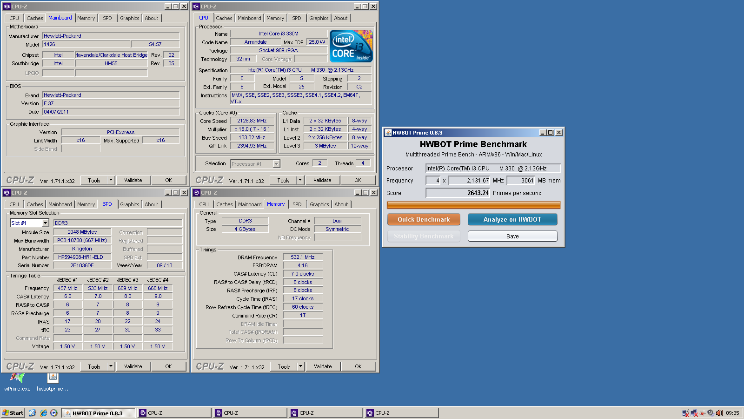Click the part number HP594908-HR1-ELD
The width and height of the screenshot is (744, 419).
pos(82,257)
